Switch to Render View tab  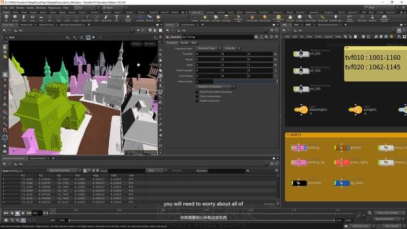(26, 25)
